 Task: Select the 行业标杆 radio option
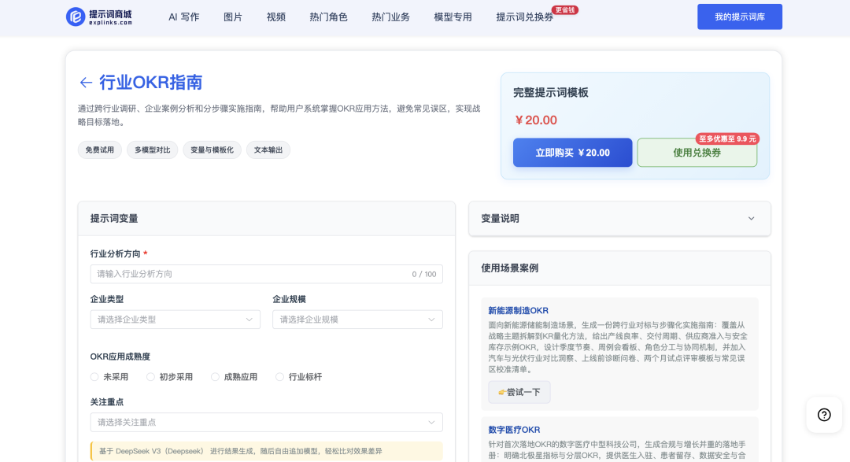point(279,377)
